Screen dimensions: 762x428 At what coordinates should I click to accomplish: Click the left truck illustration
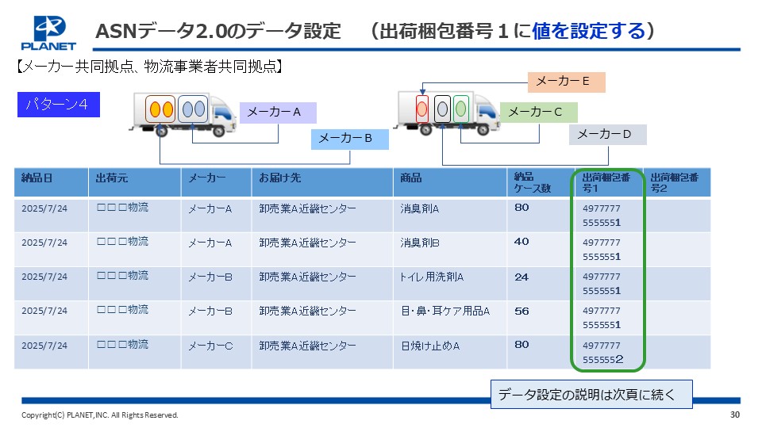[183, 116]
